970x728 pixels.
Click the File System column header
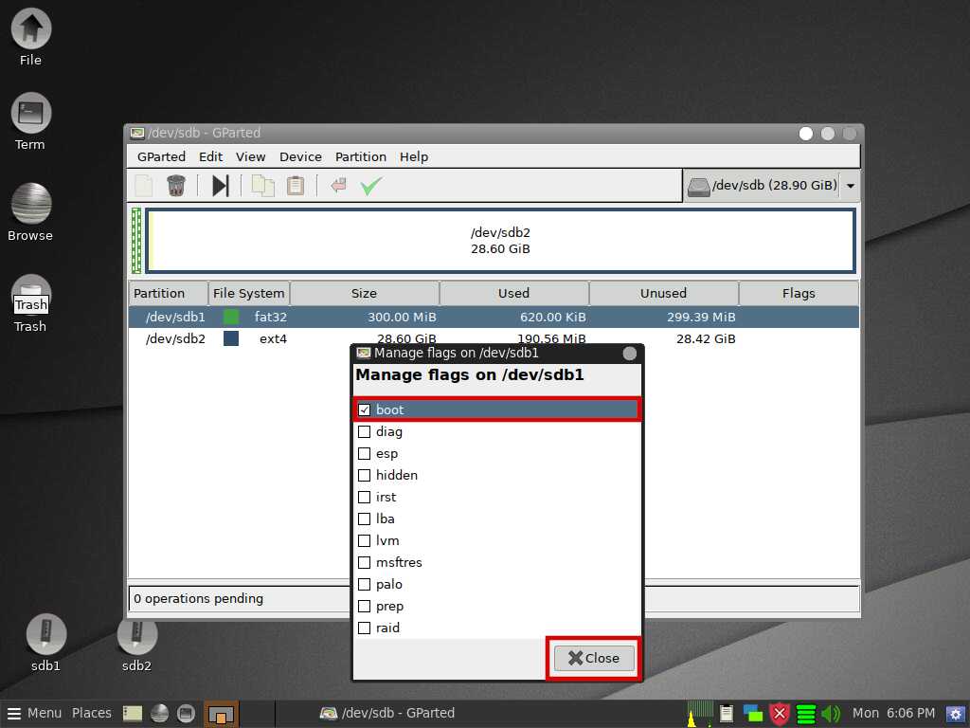pos(248,293)
